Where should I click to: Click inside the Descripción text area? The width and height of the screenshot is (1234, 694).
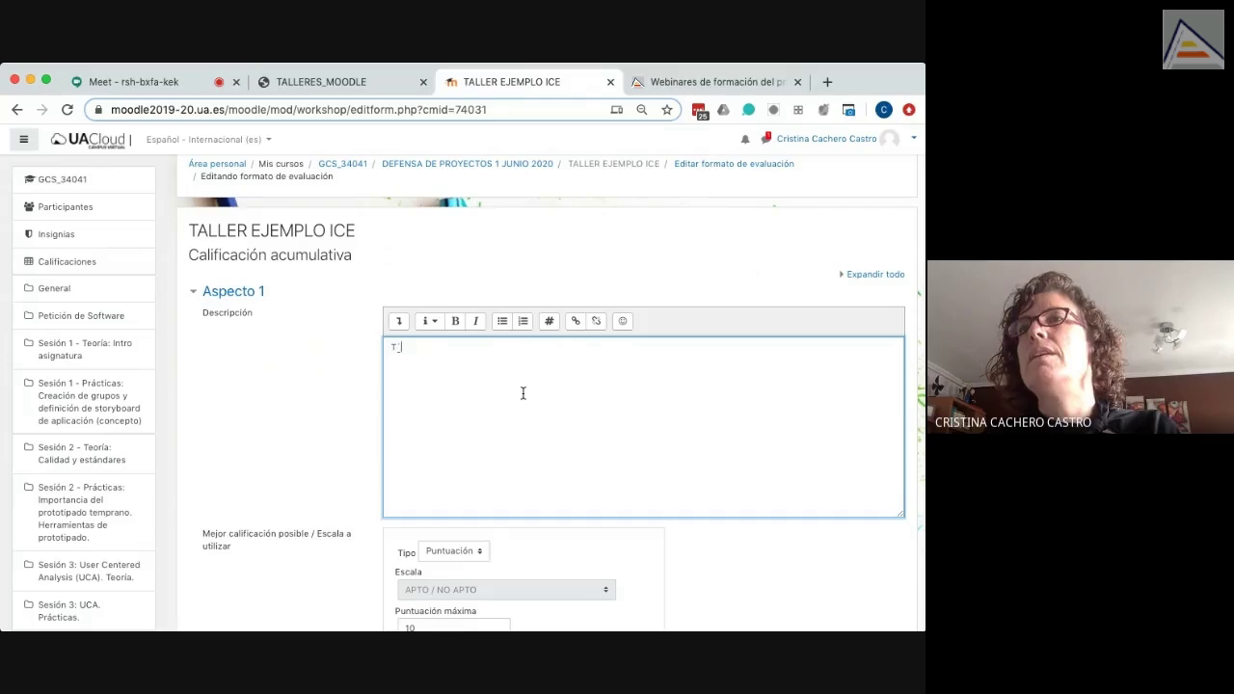point(643,427)
